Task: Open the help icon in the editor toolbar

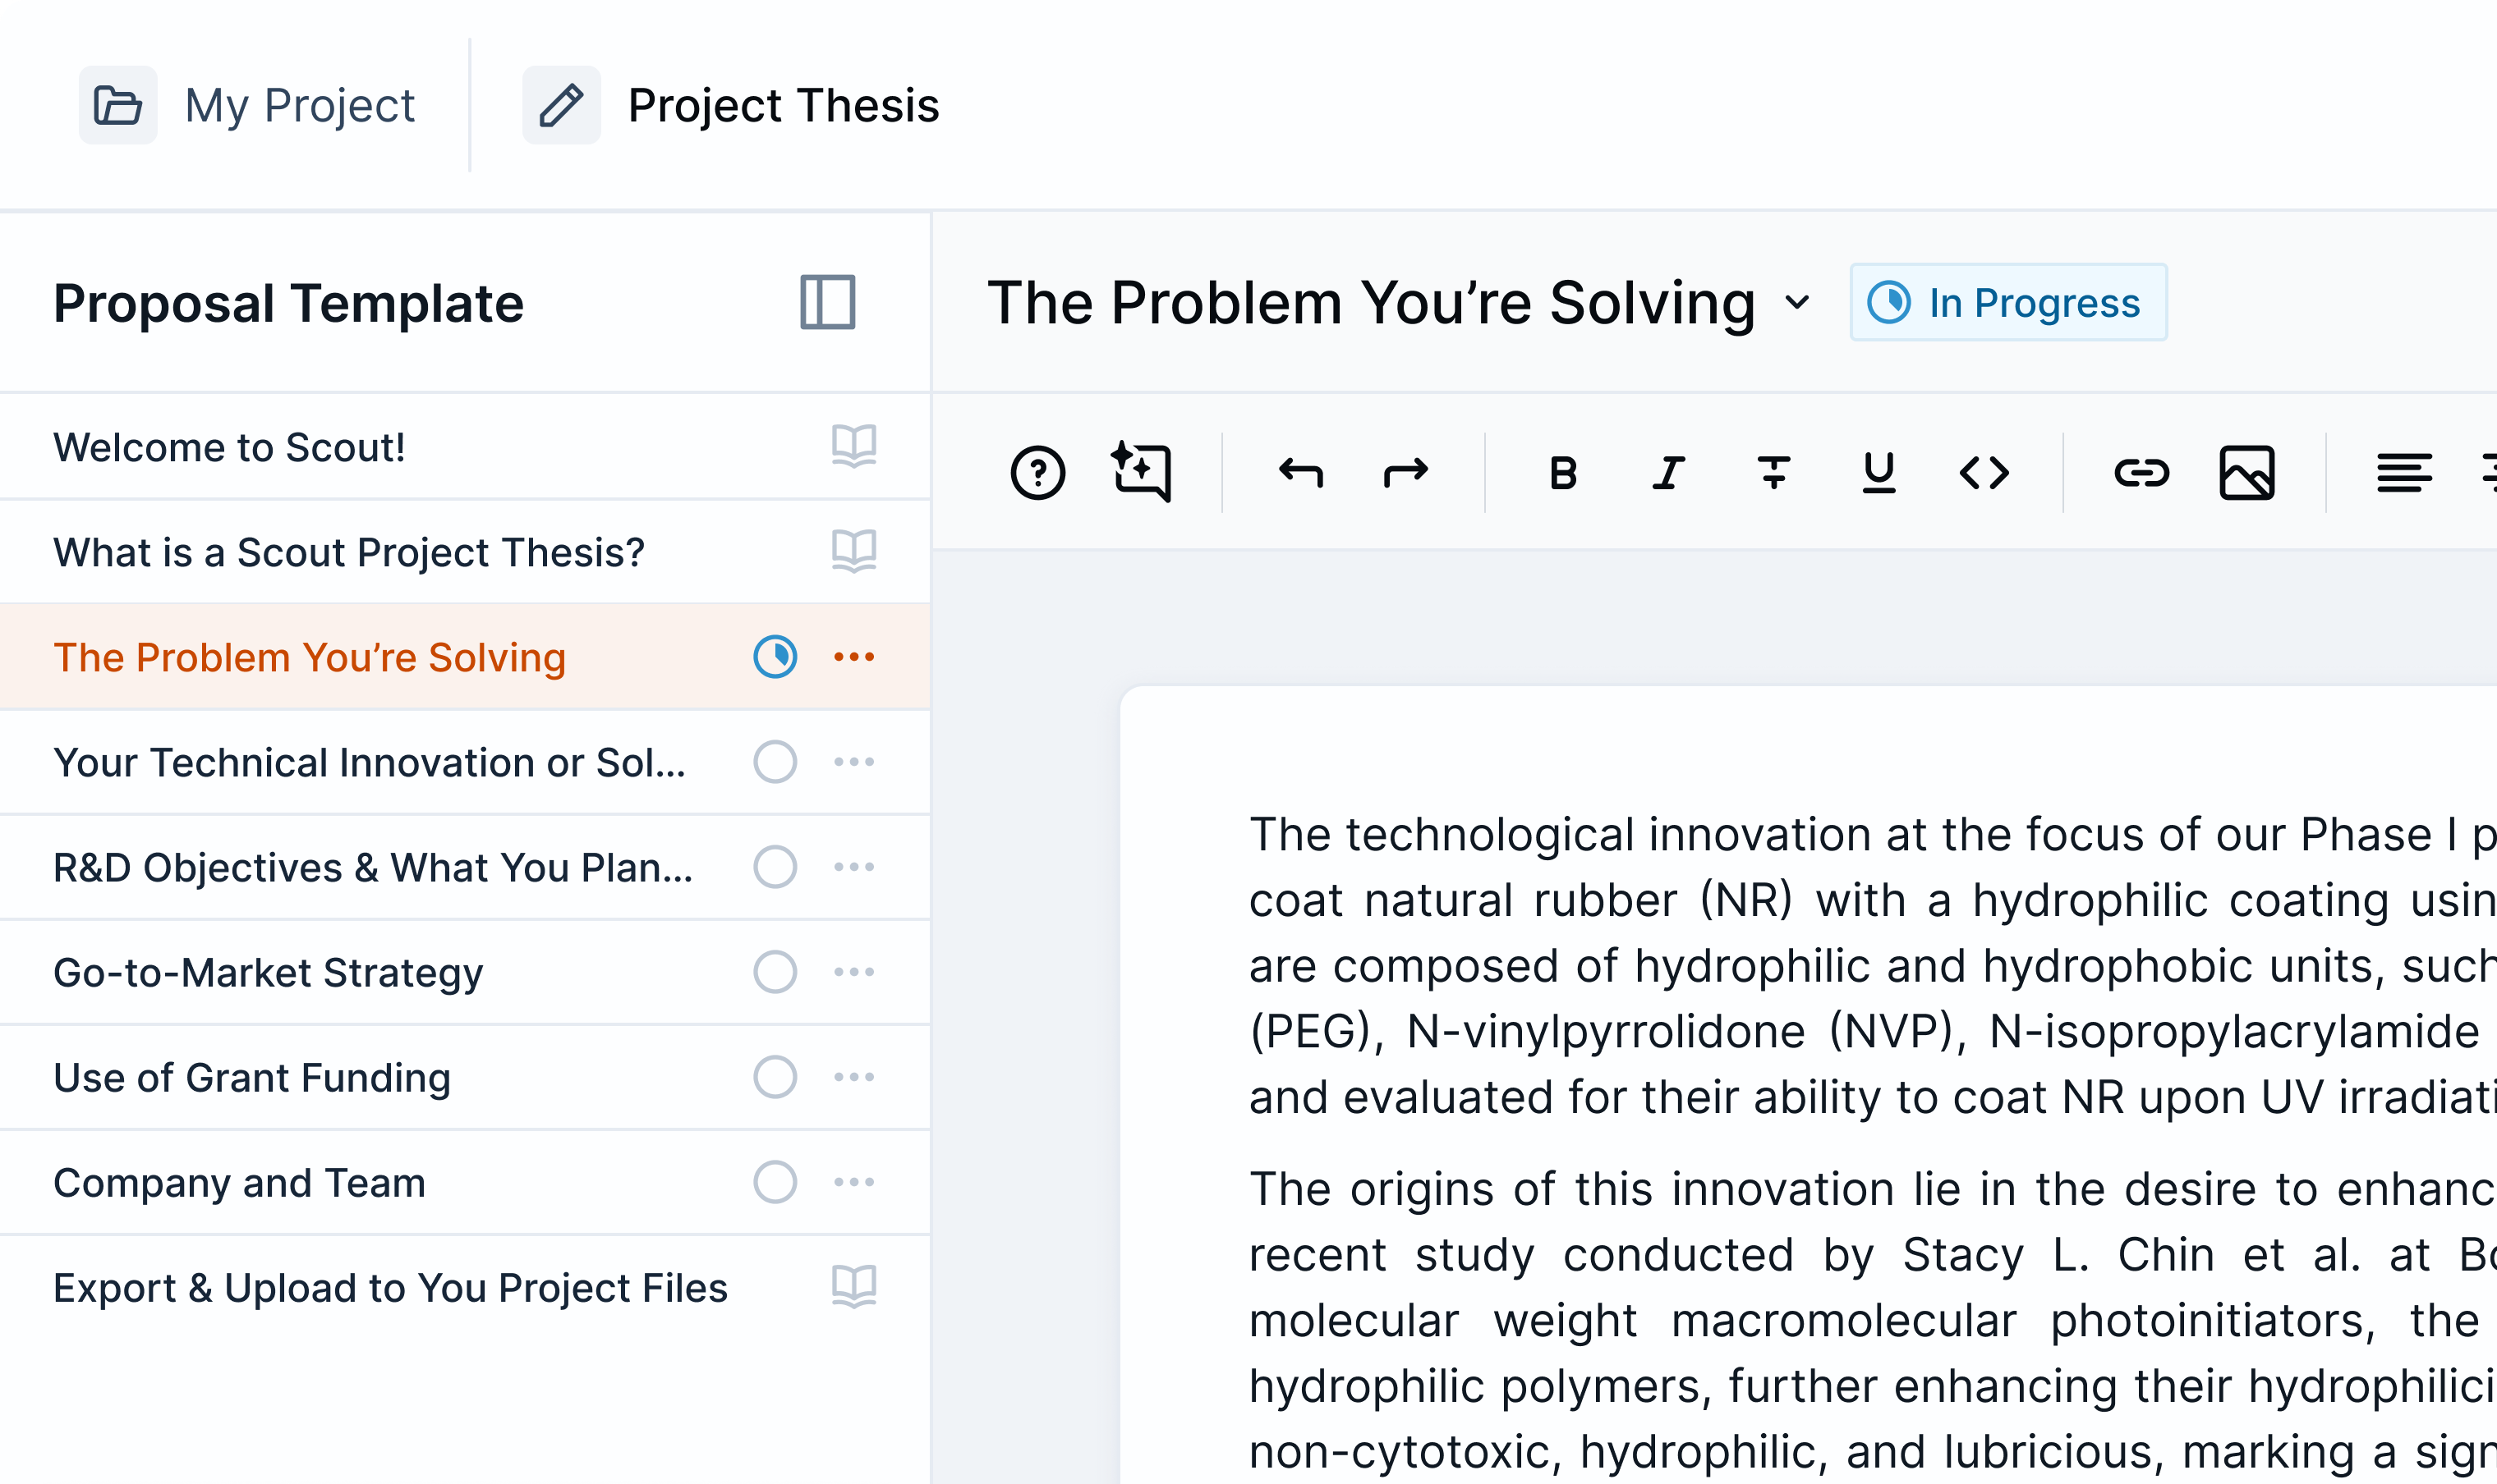Action: point(1038,471)
